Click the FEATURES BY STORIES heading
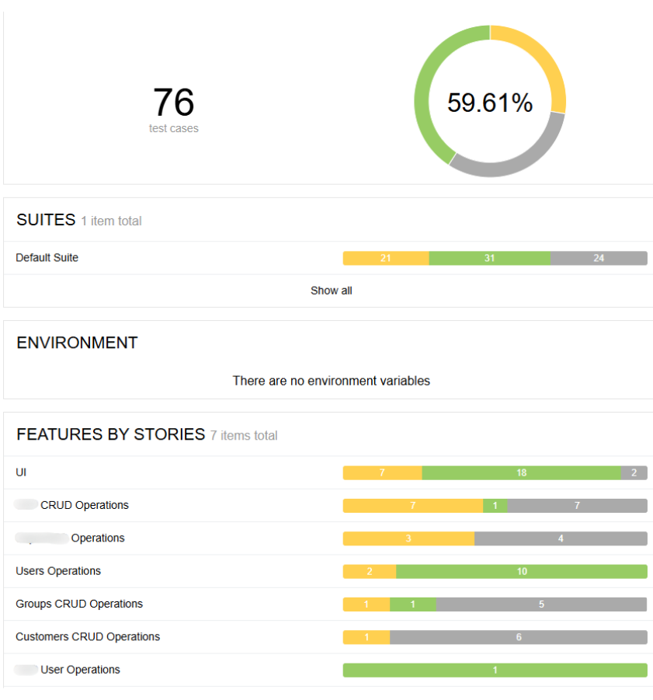Viewport: 653px width, 700px height. tap(110, 434)
